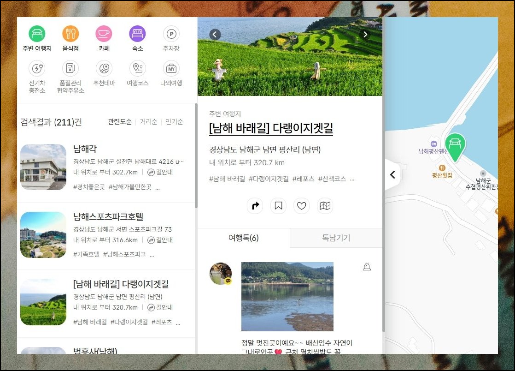Click the bookmark icon
515x371 pixels.
click(x=278, y=205)
